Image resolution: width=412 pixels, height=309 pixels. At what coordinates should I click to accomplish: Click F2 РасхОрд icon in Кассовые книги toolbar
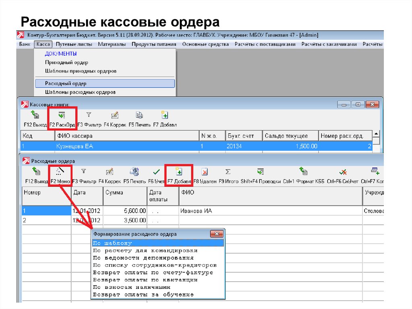[x=61, y=116]
